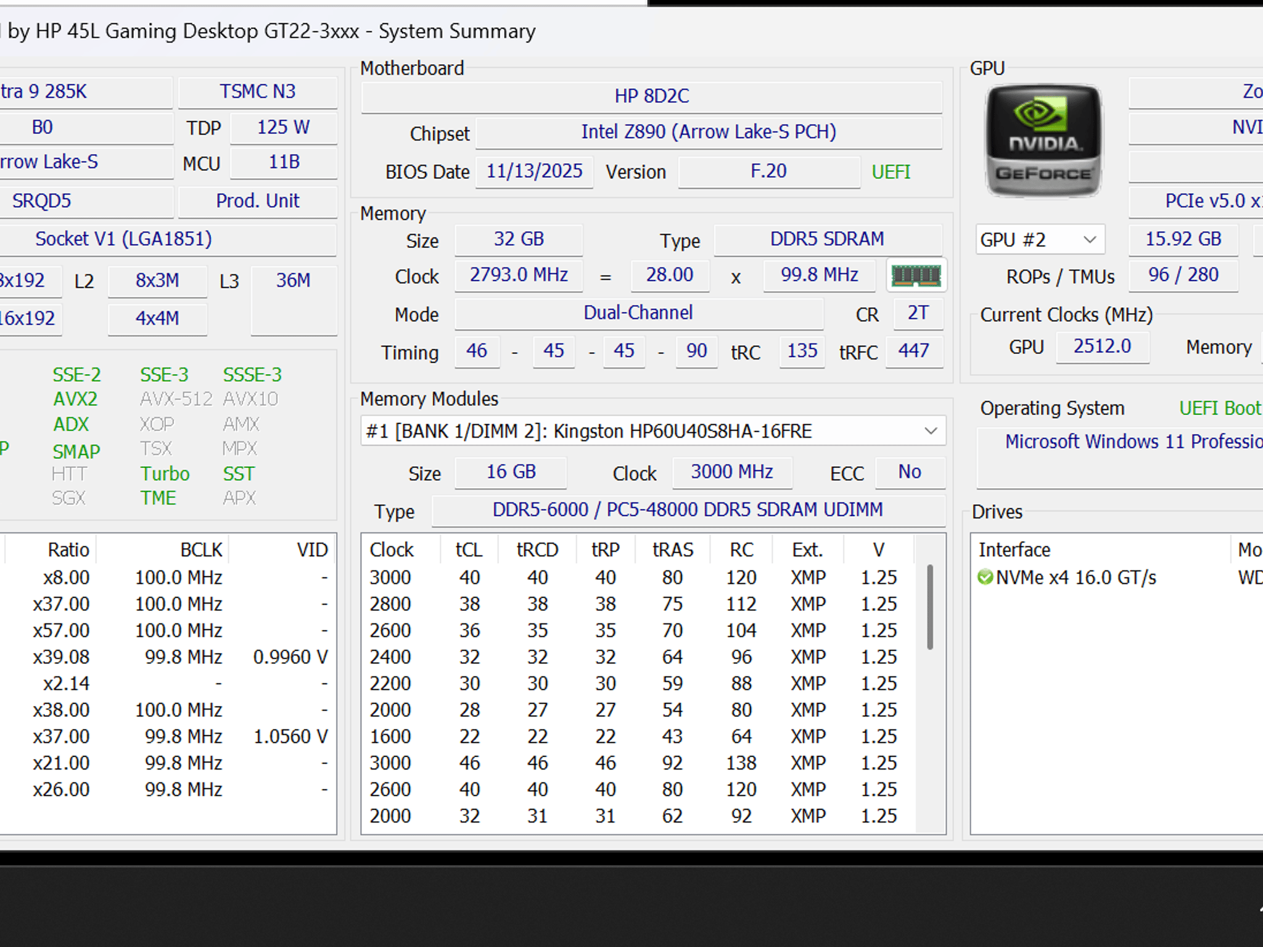Click the timing value 90

(x=697, y=352)
